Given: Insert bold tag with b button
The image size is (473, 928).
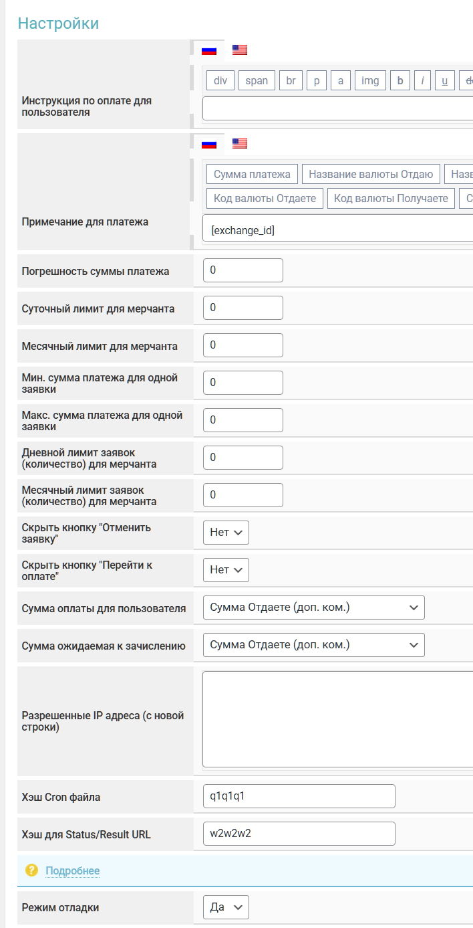Looking at the screenshot, I should (400, 81).
